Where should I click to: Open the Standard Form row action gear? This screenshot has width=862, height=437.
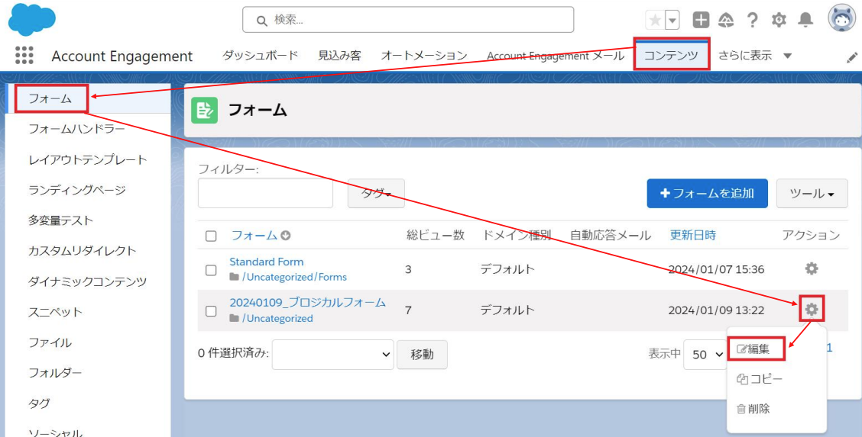812,268
